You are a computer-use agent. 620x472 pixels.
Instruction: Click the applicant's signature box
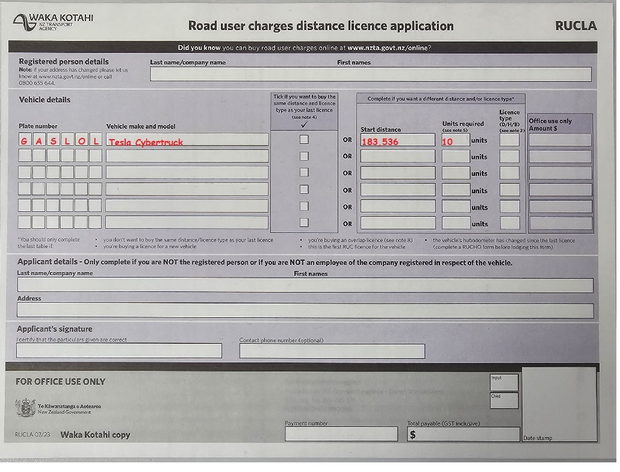pos(119,350)
